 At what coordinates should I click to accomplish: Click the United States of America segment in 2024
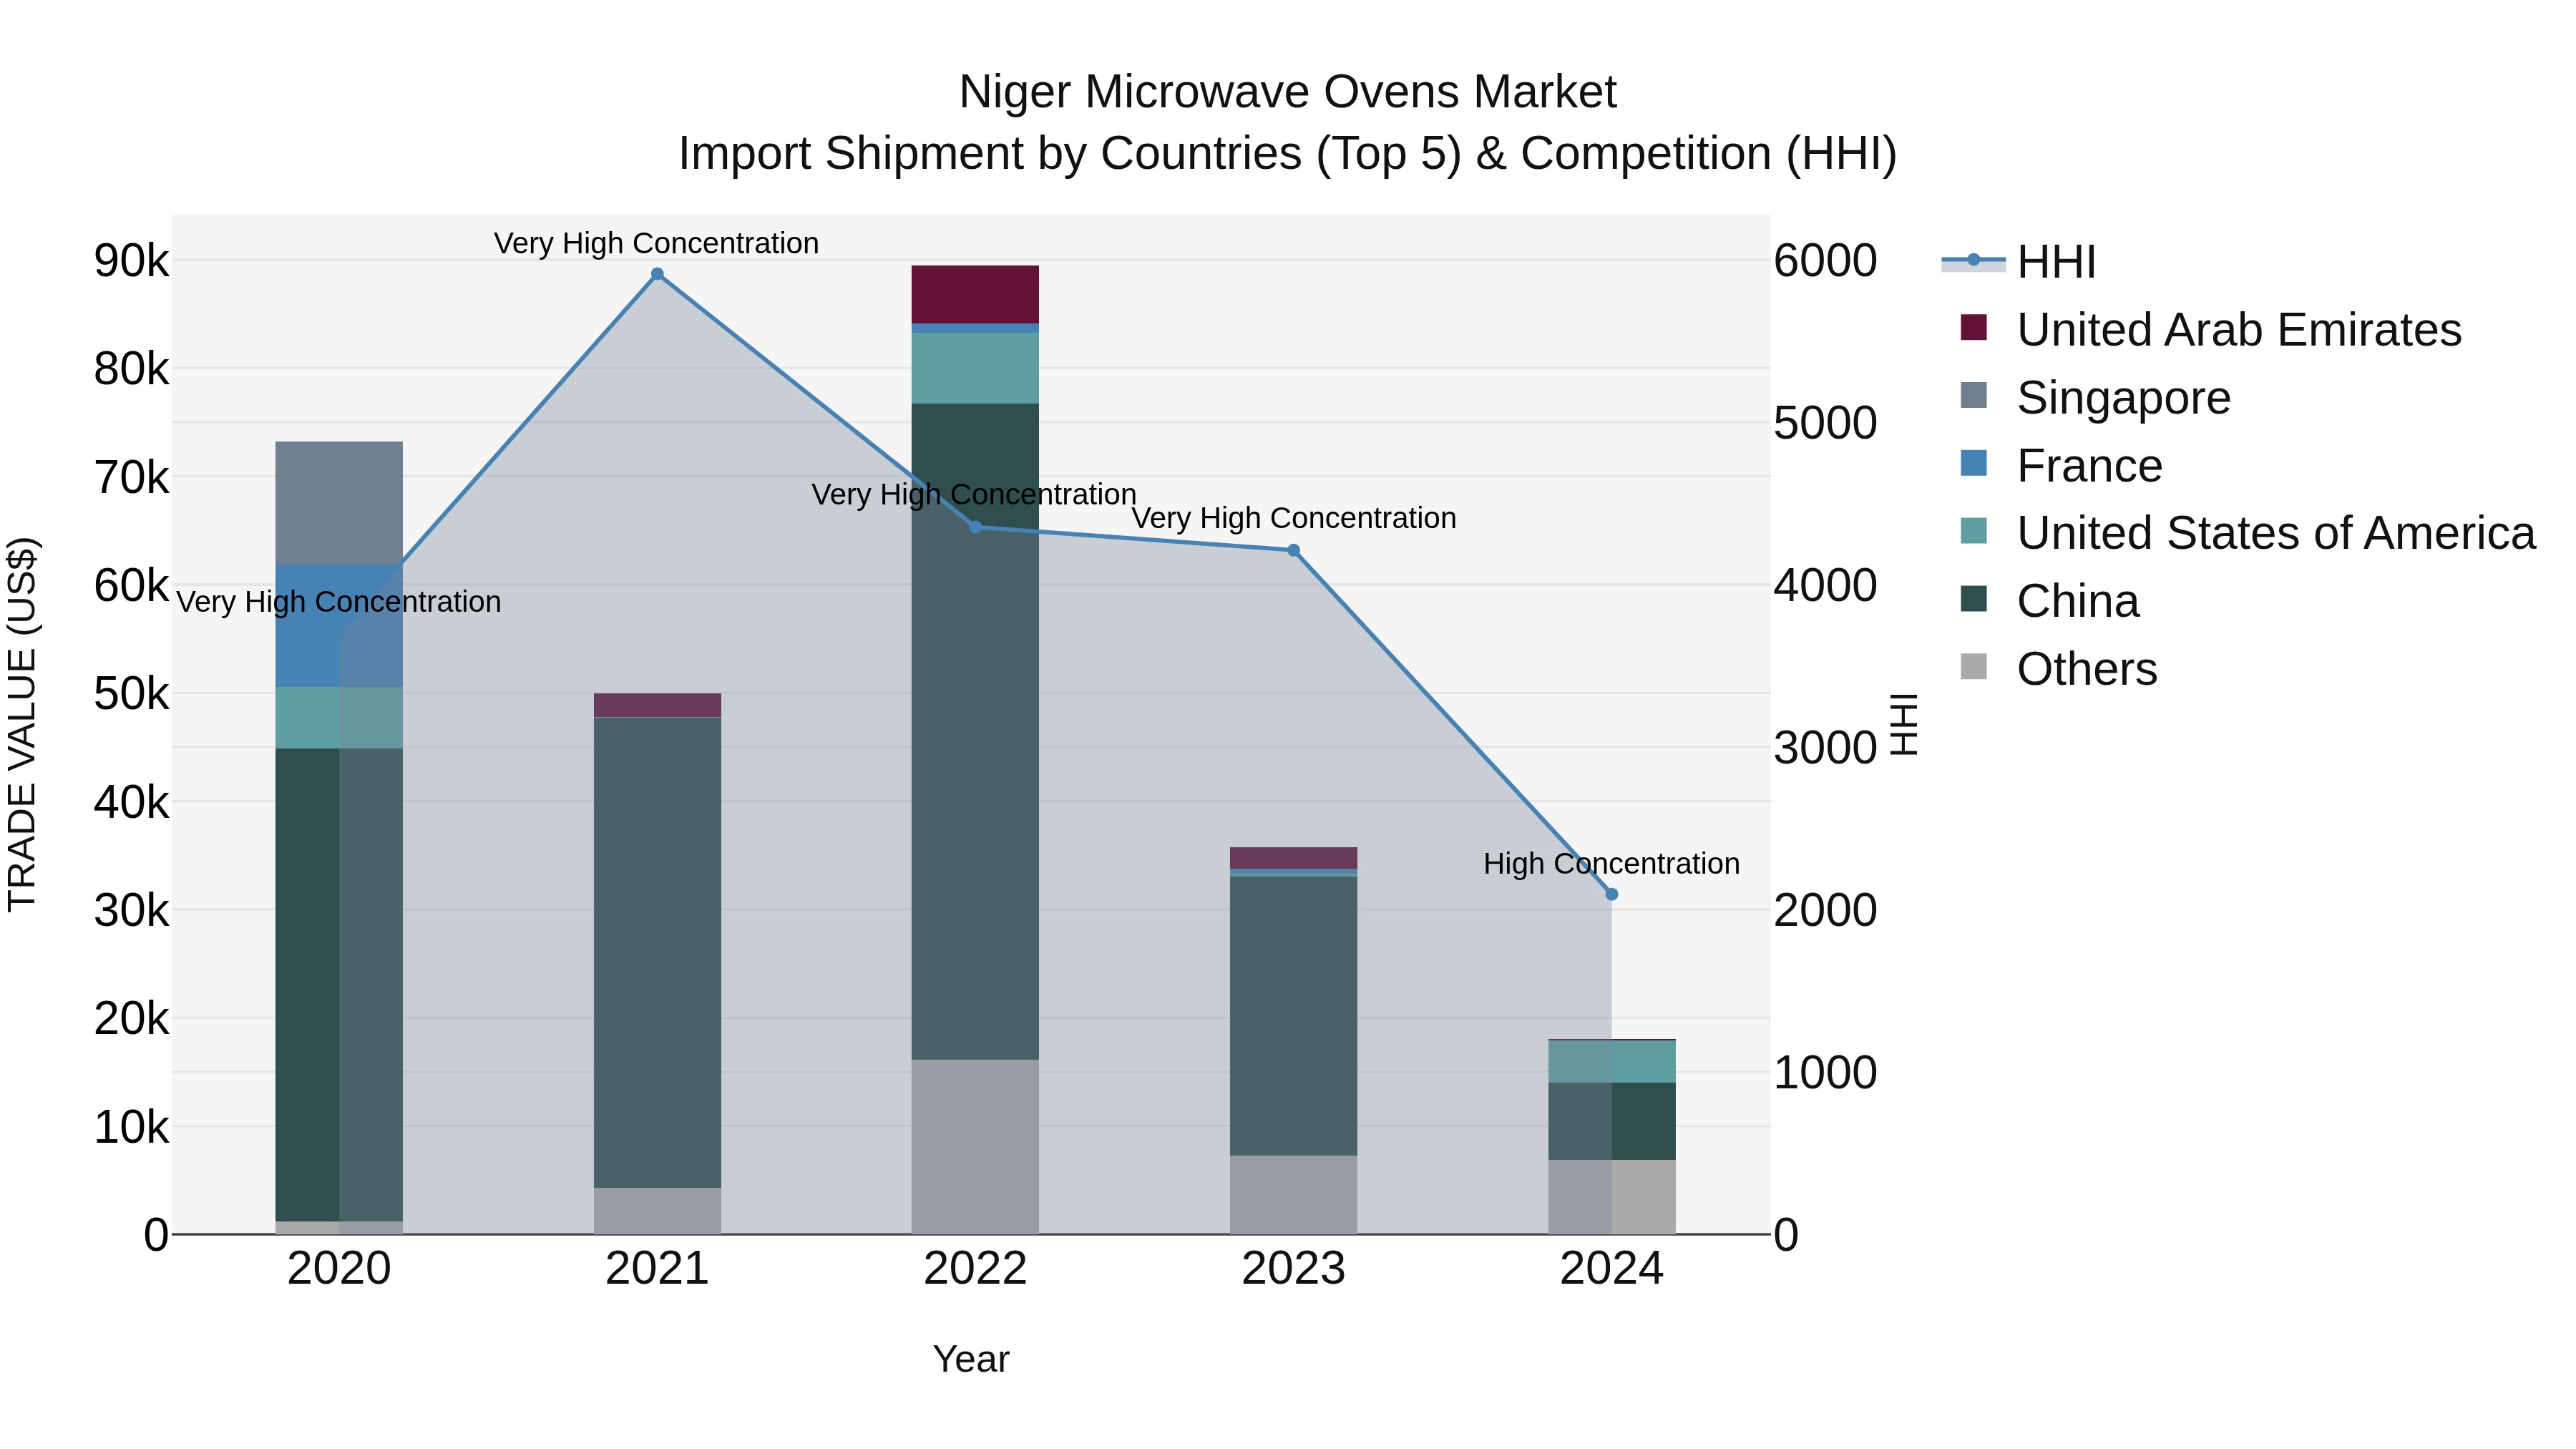[1611, 1062]
